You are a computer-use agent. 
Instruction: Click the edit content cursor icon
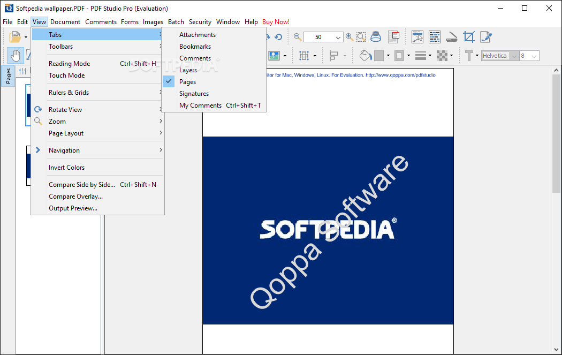pos(417,37)
